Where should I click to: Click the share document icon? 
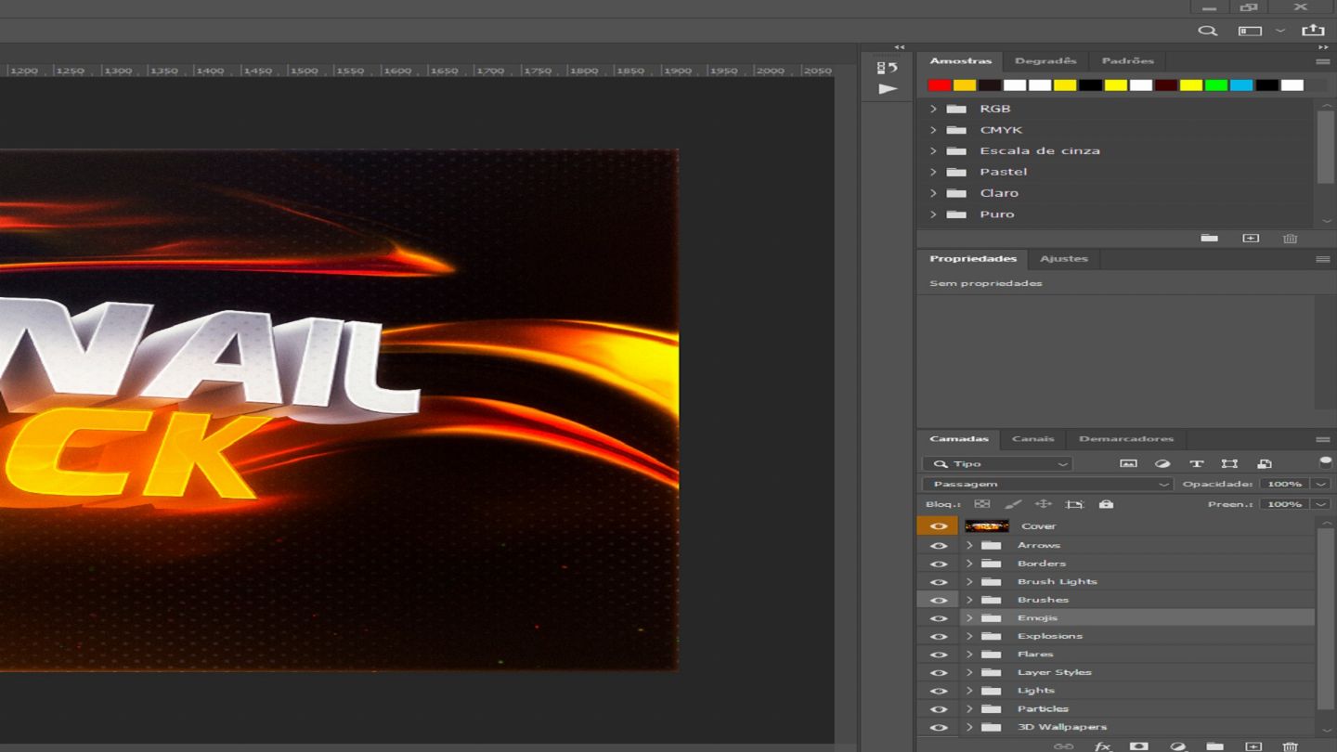point(1313,30)
